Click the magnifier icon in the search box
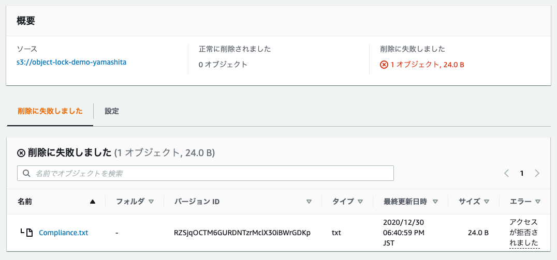Screen dimensions: 557x260 pyautogui.click(x=26, y=174)
